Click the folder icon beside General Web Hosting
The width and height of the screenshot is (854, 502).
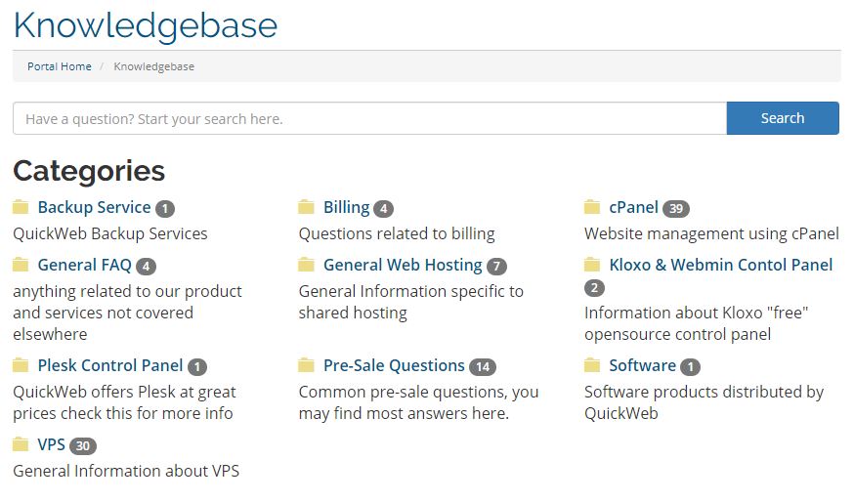pyautogui.click(x=306, y=265)
